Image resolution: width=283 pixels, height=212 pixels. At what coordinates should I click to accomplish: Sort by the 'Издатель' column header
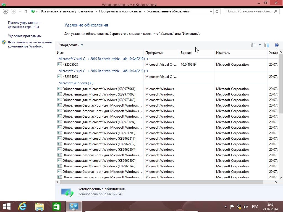point(241,53)
